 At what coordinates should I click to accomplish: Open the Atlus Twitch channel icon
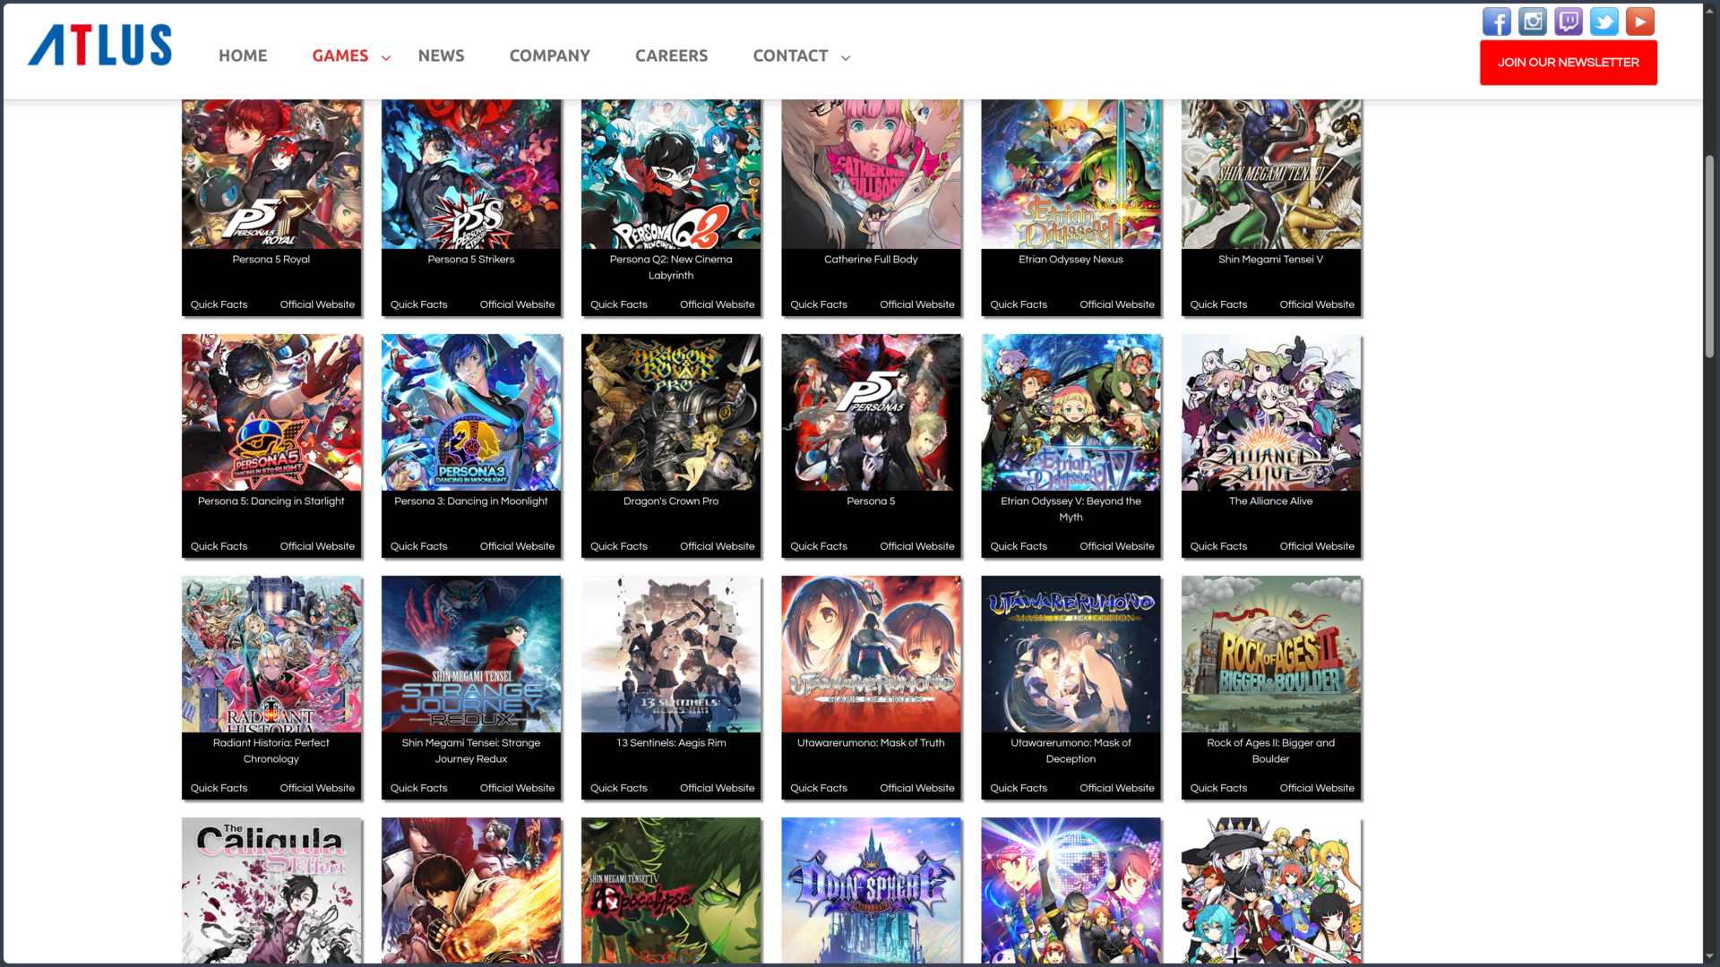tap(1568, 21)
